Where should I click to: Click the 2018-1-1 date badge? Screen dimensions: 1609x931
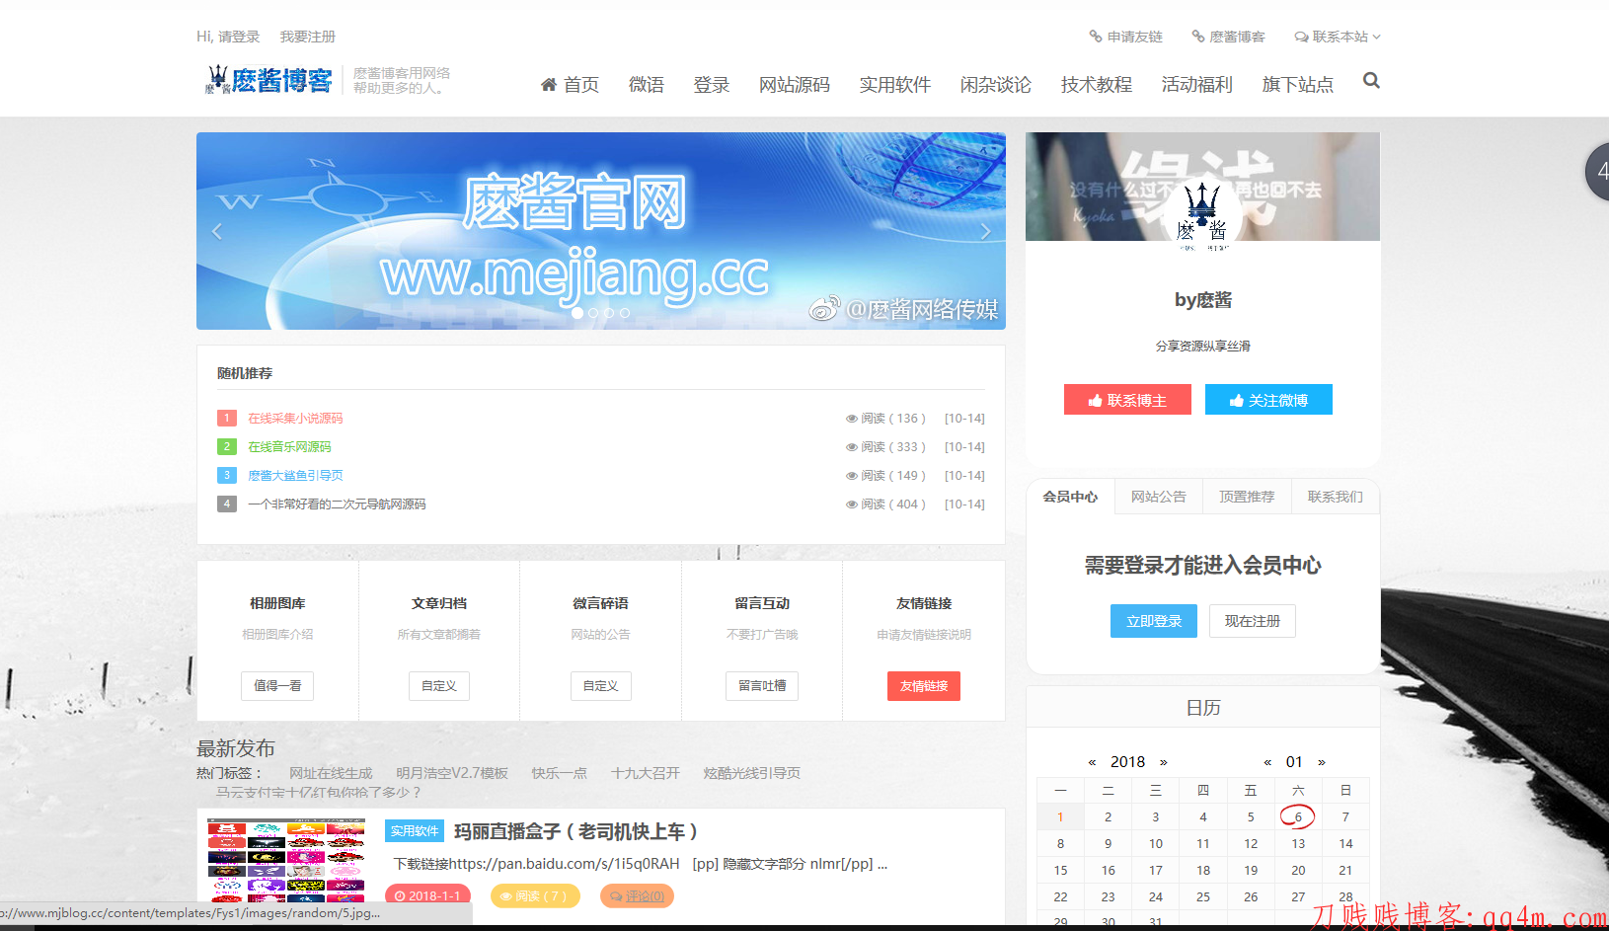click(x=427, y=895)
